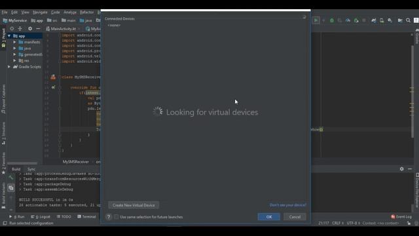Open Build panel settings gear
The height and width of the screenshot is (236, 419).
point(401,169)
